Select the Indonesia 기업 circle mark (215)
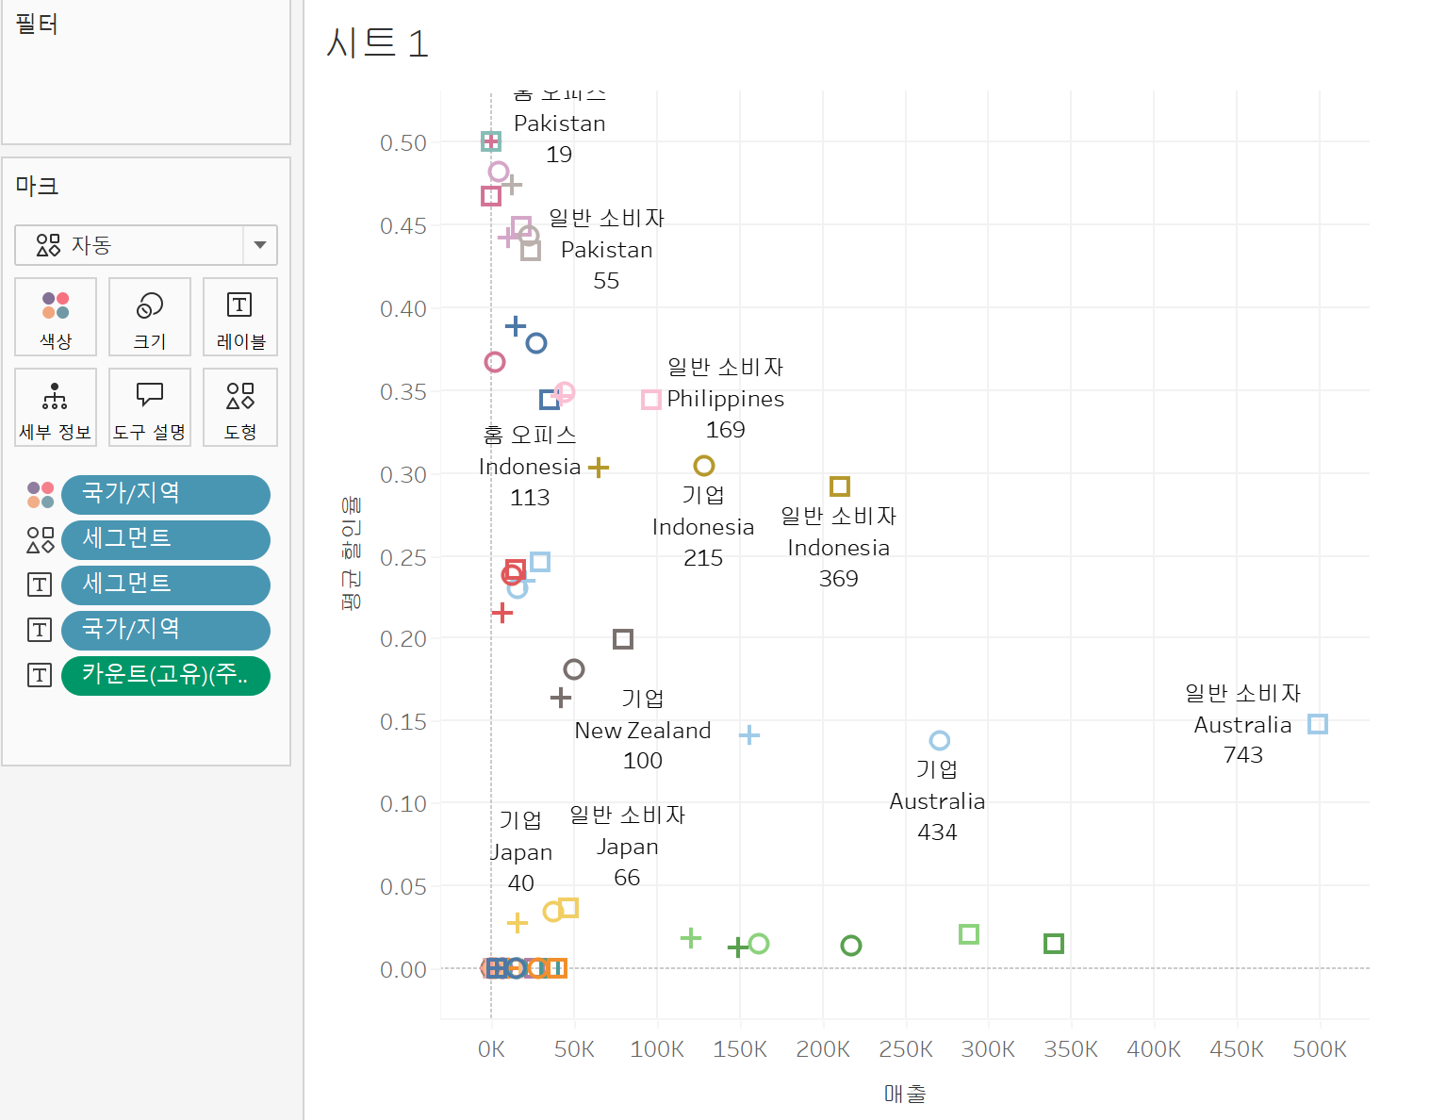The height and width of the screenshot is (1120, 1430). [x=704, y=466]
